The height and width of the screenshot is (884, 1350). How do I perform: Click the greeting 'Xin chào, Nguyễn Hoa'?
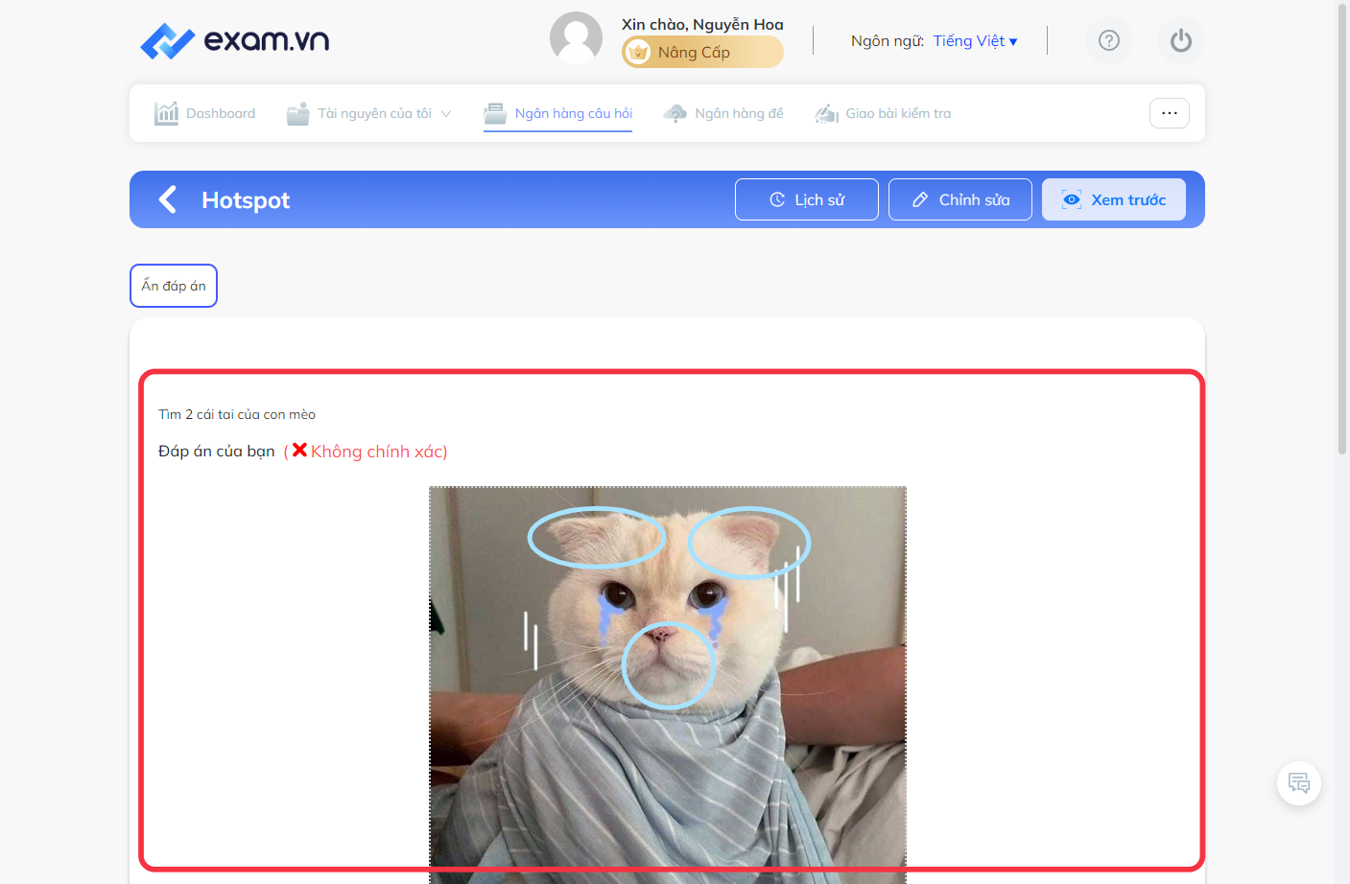point(702,25)
